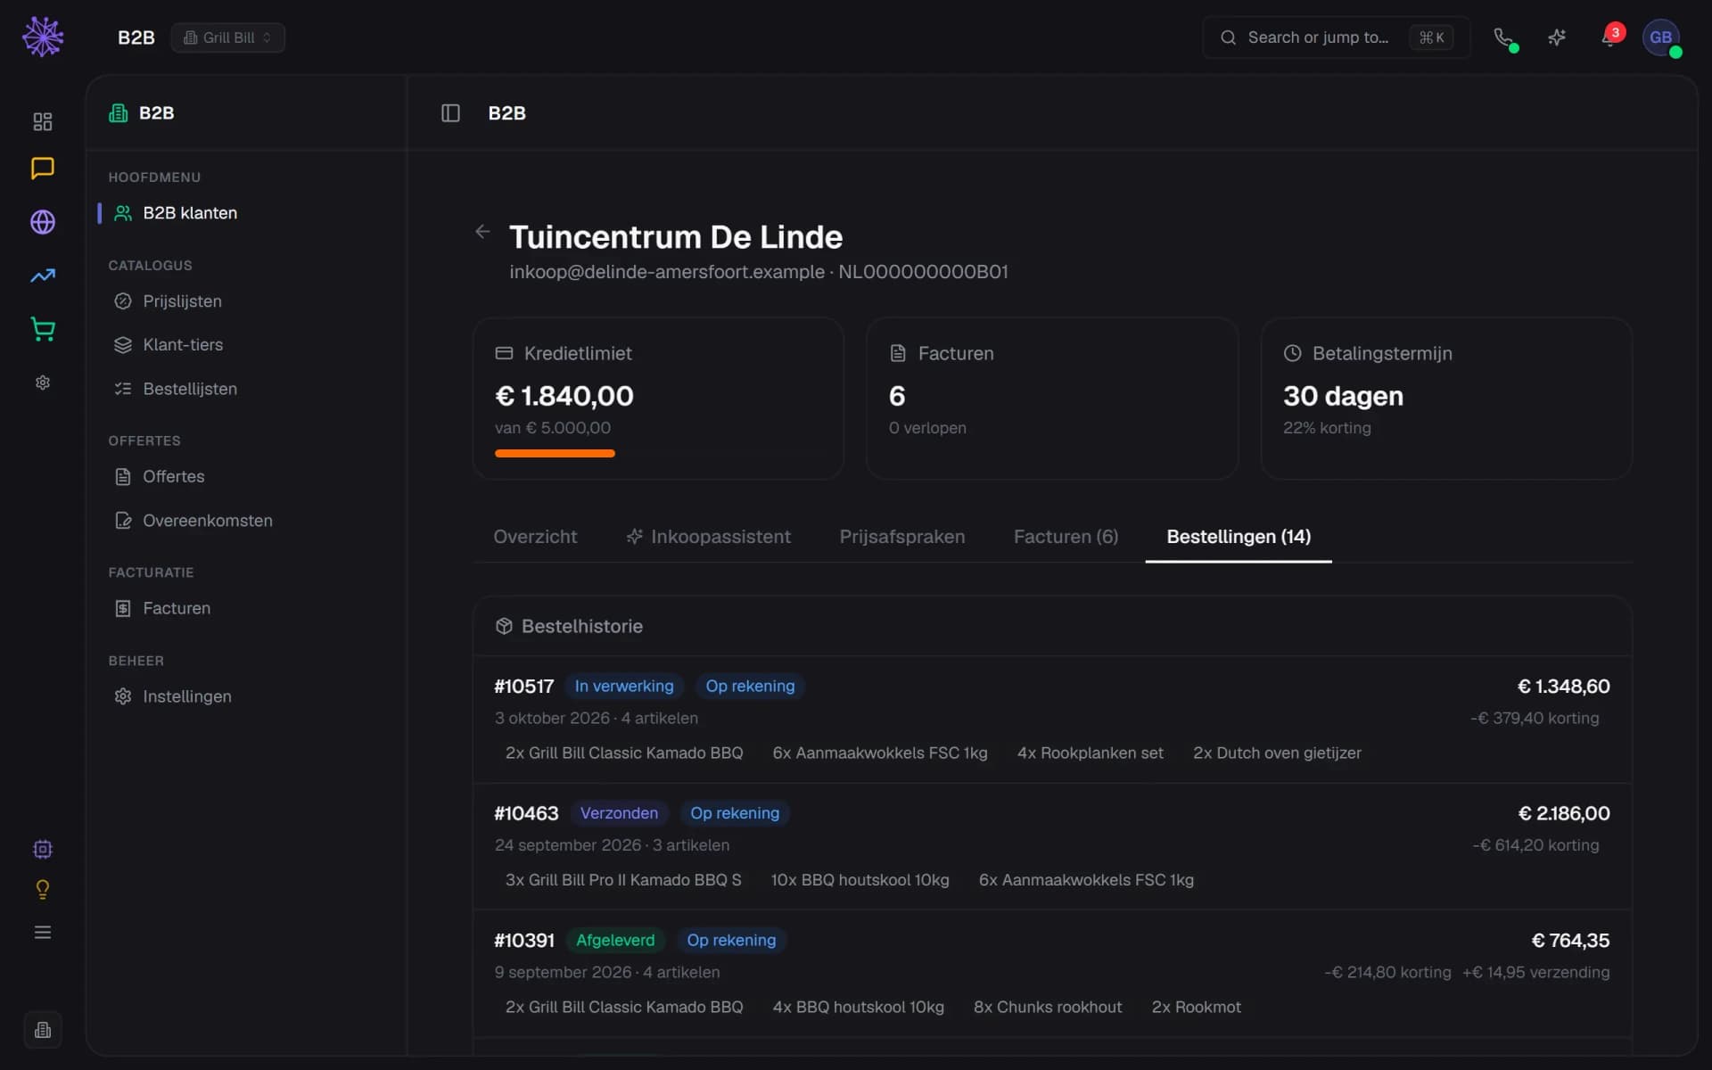Open Offertes in the sidebar

click(245, 477)
